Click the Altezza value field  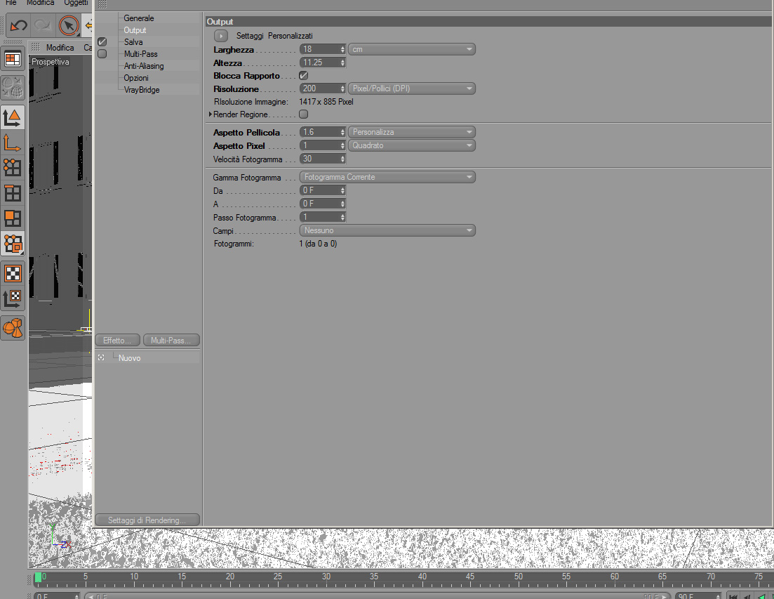(319, 62)
